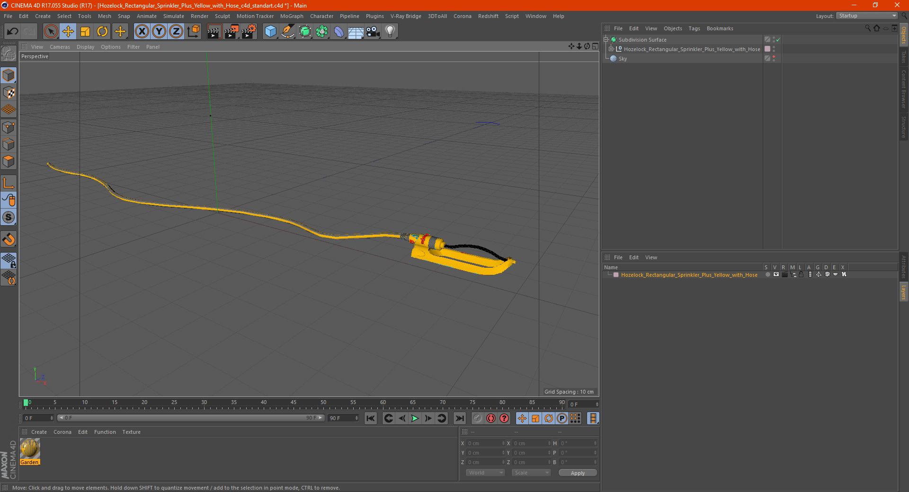Image resolution: width=909 pixels, height=492 pixels.
Task: Enable Edges mode
Action: coord(9,144)
